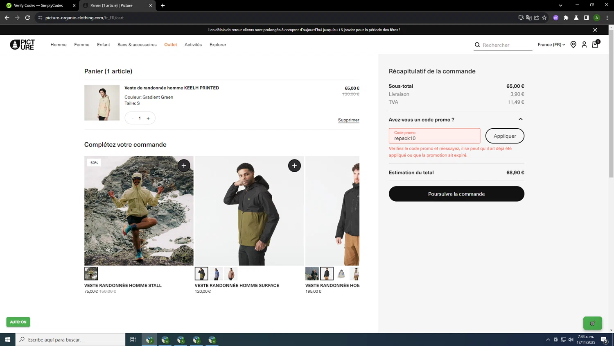The height and width of the screenshot is (346, 614).
Task: Show hidden system tray icons
Action: pos(548,339)
